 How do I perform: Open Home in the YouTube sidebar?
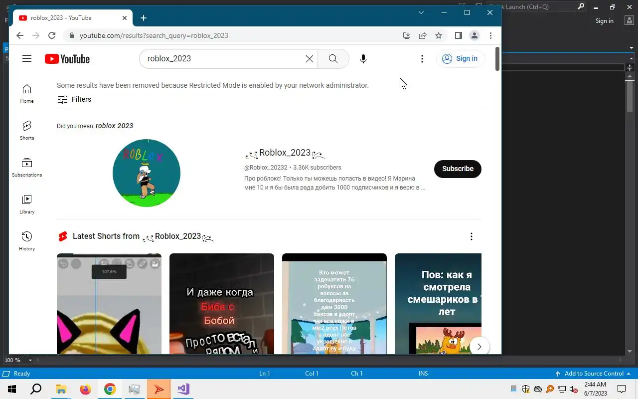click(x=27, y=93)
